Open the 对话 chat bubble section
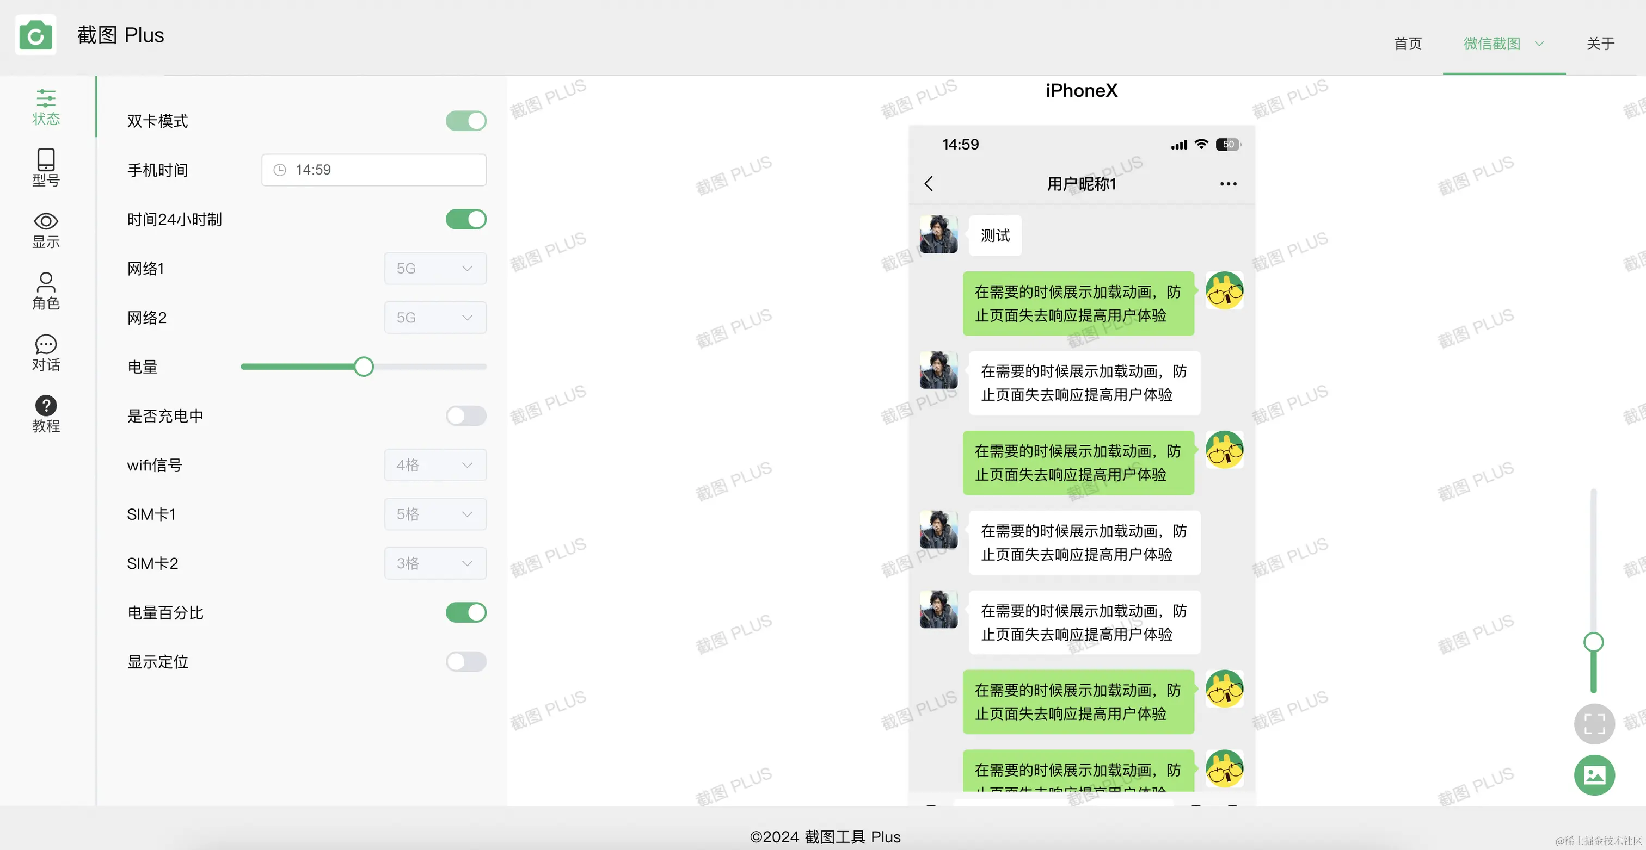The height and width of the screenshot is (850, 1646). click(x=46, y=352)
